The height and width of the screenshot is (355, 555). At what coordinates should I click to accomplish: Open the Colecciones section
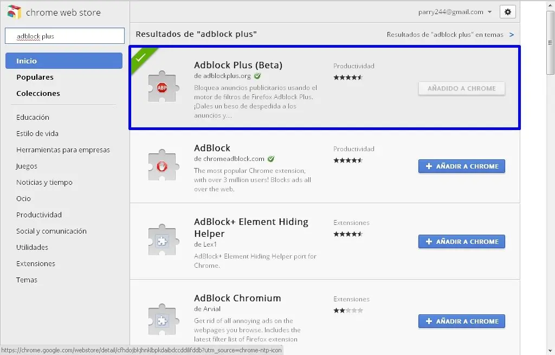(38, 93)
